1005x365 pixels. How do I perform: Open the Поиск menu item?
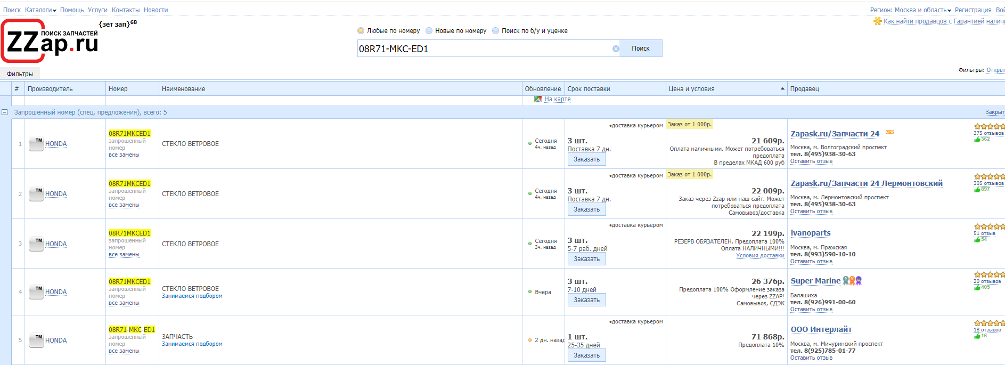(12, 10)
